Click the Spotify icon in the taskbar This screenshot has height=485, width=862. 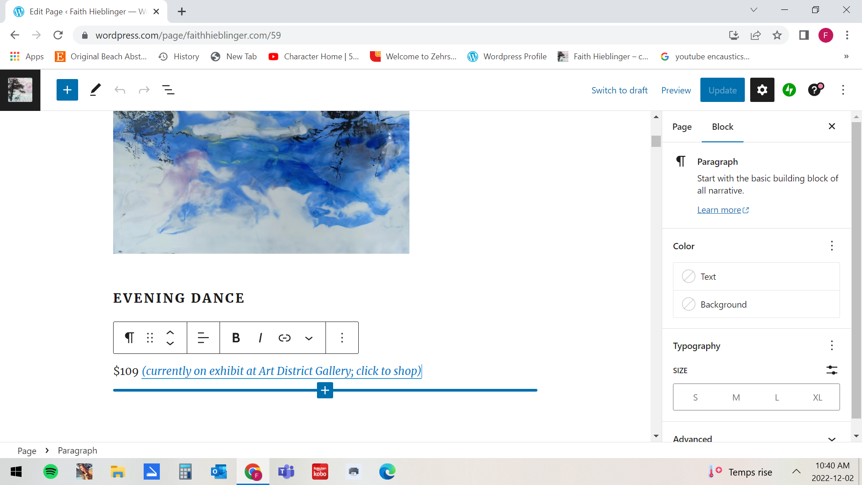[51, 472]
